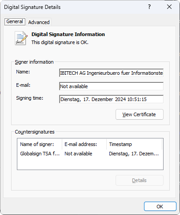Click the grayed-out Details button
Screen dimensions: 180x215
click(140, 180)
